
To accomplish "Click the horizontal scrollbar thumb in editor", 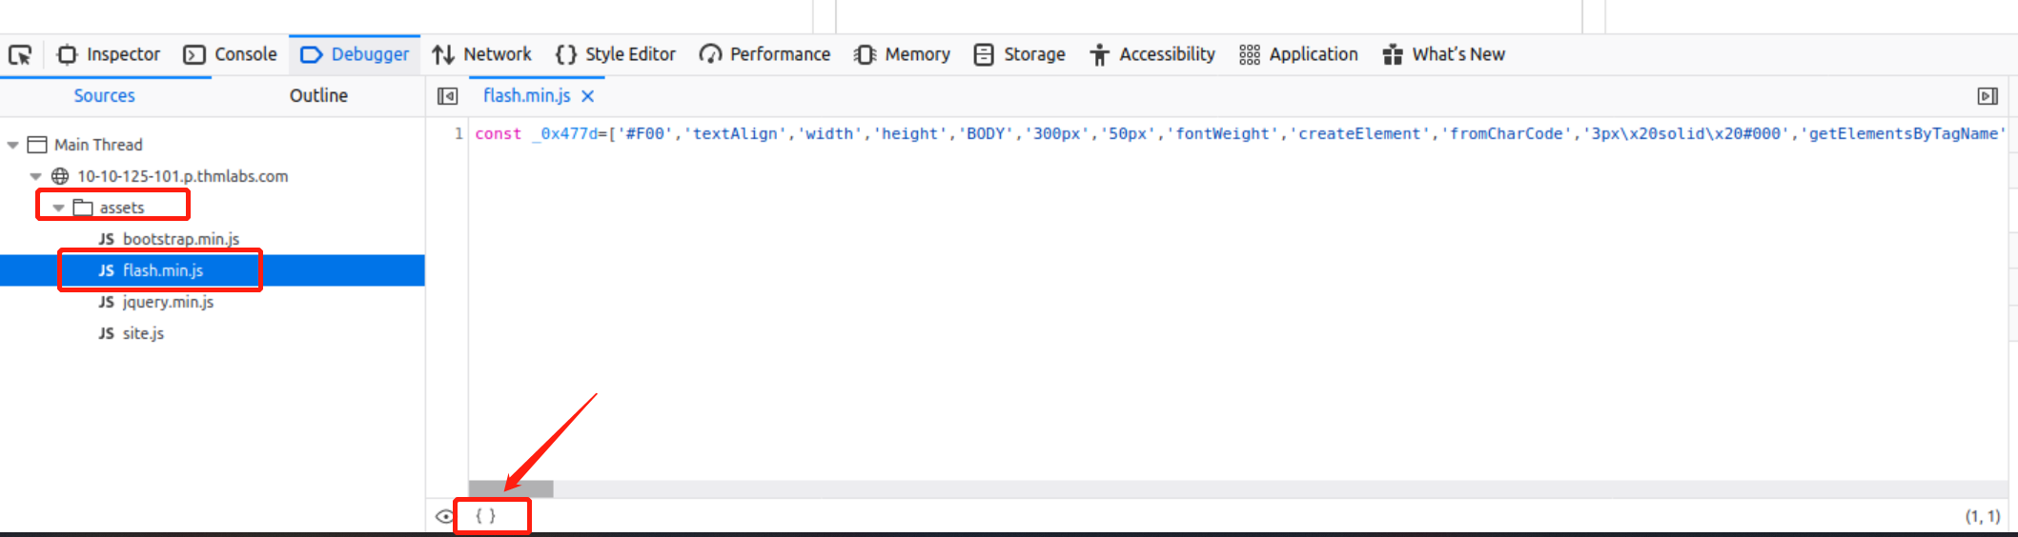I will pyautogui.click(x=511, y=488).
